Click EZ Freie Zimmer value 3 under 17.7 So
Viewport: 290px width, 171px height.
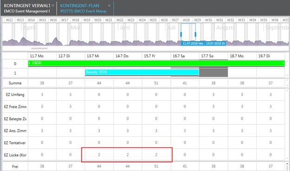point(213,107)
